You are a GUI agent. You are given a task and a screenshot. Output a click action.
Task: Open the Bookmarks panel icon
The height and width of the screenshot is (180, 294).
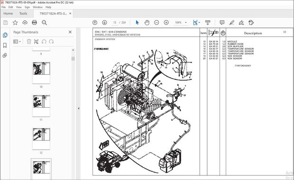coord(5,45)
